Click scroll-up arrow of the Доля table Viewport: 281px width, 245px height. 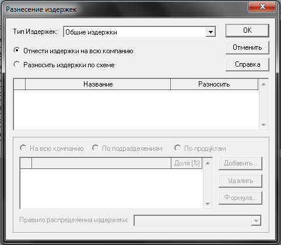[208, 163]
